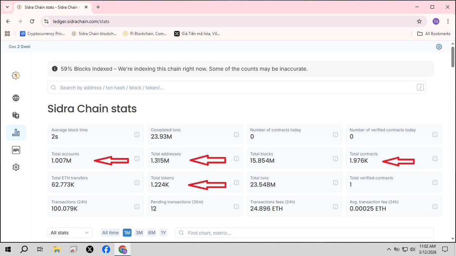Select the 3M time range
The height and width of the screenshot is (256, 456).
[139, 232]
